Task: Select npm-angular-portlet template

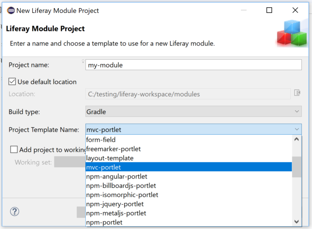Action: [189, 176]
